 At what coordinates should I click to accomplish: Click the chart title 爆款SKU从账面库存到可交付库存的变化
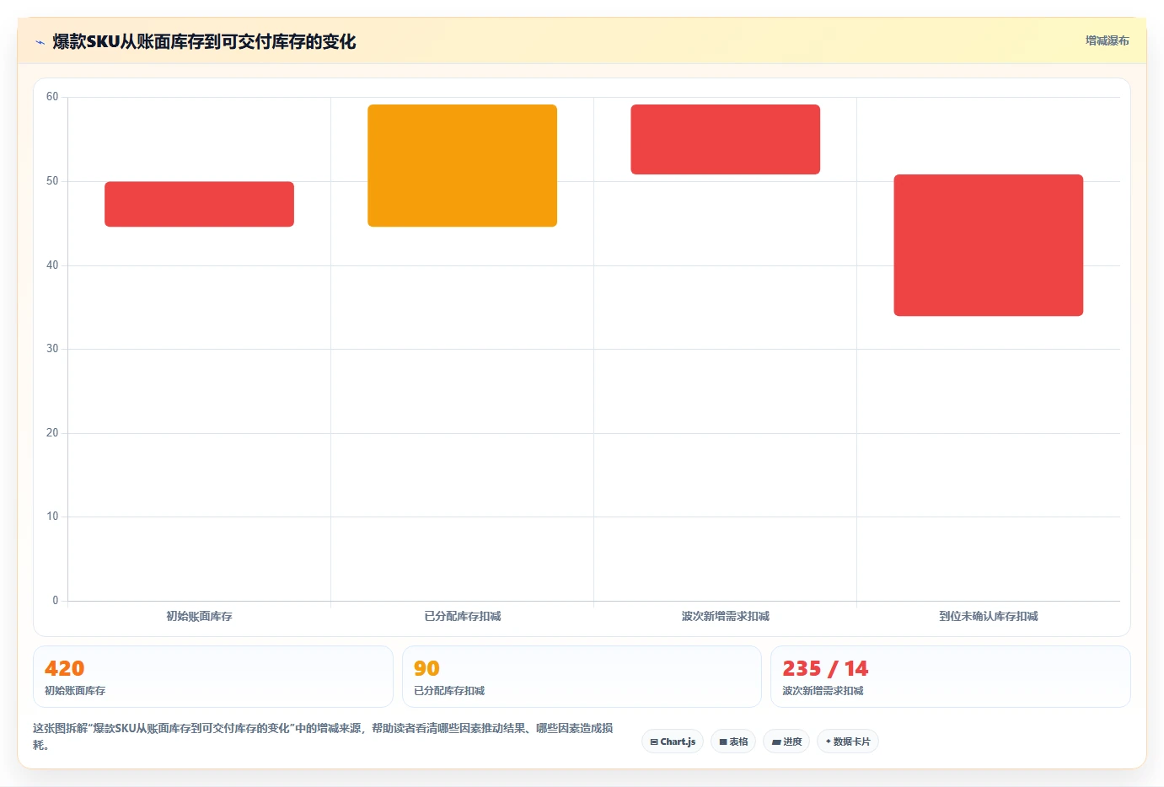(x=204, y=41)
